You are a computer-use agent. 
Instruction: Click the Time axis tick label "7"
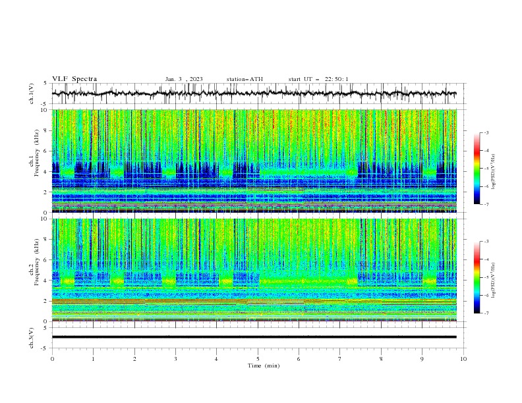click(x=340, y=359)
